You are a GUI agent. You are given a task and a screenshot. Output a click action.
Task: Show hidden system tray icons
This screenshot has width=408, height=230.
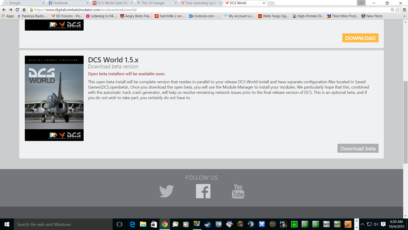coord(363,224)
